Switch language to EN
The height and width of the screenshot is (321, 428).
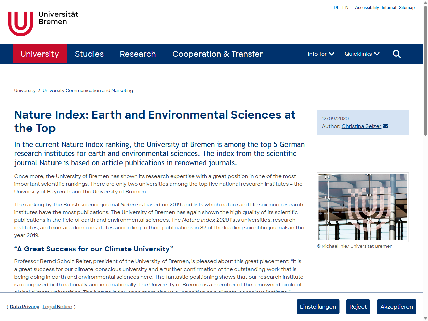click(345, 7)
